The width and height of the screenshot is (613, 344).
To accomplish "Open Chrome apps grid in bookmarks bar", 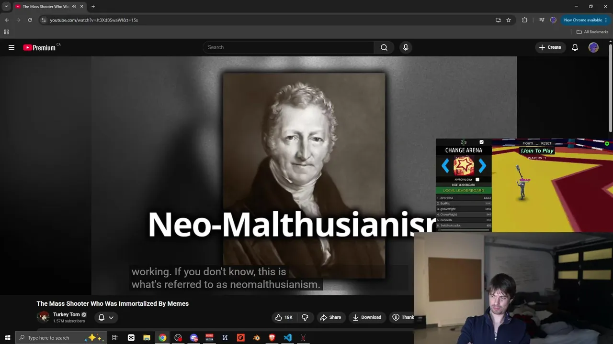I will [6, 32].
